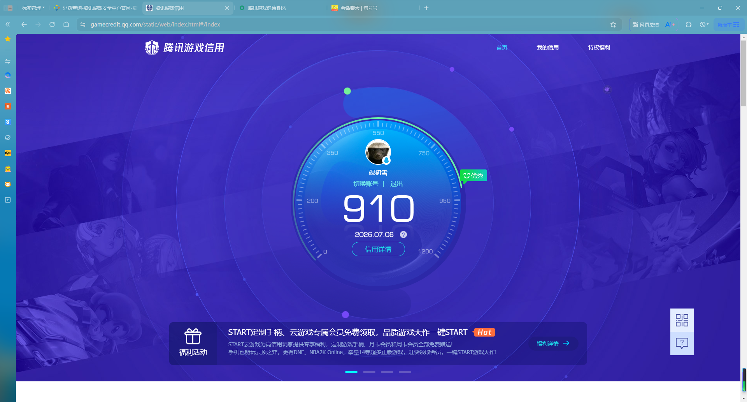Viewport: 747px width, 402px height.
Task: Open the extensions puzzle icon
Action: 689,25
